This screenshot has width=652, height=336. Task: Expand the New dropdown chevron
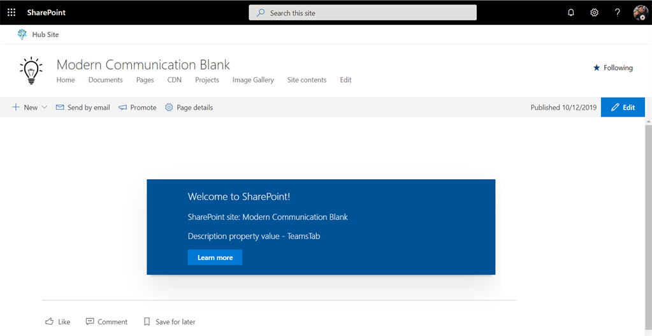pos(44,107)
